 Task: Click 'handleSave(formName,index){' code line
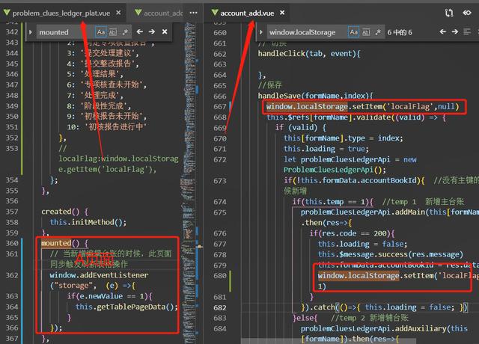(x=315, y=96)
